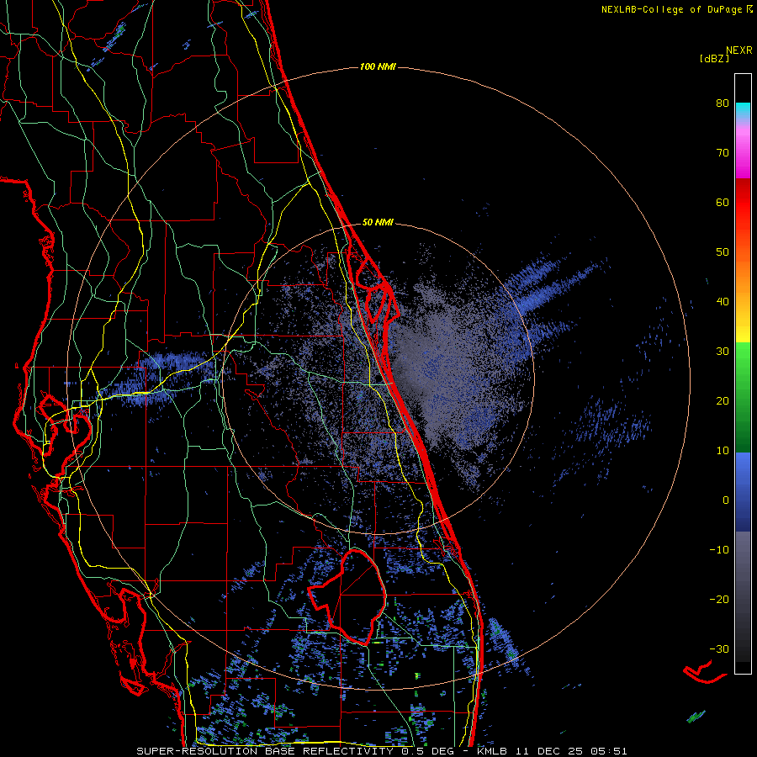Click "SUPER-RESOLUTION BASE REFLECTIVITY" caption text
The width and height of the screenshot is (757, 757).
click(x=265, y=751)
